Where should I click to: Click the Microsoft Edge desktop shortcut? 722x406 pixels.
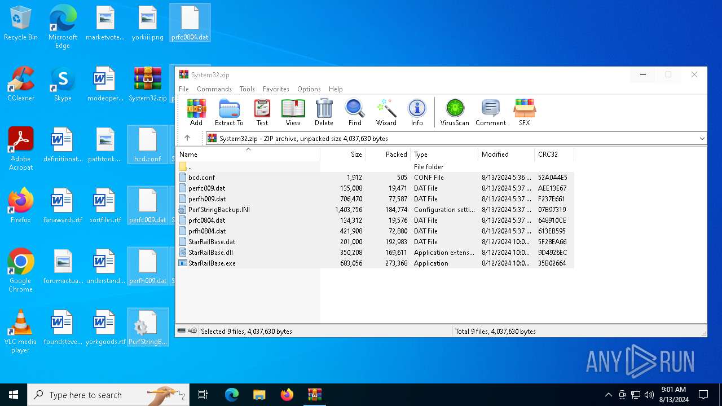tap(63, 27)
